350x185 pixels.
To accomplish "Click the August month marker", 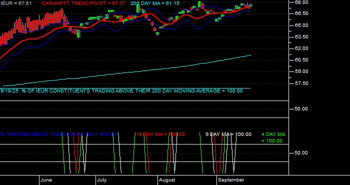I will pyautogui.click(x=167, y=180).
